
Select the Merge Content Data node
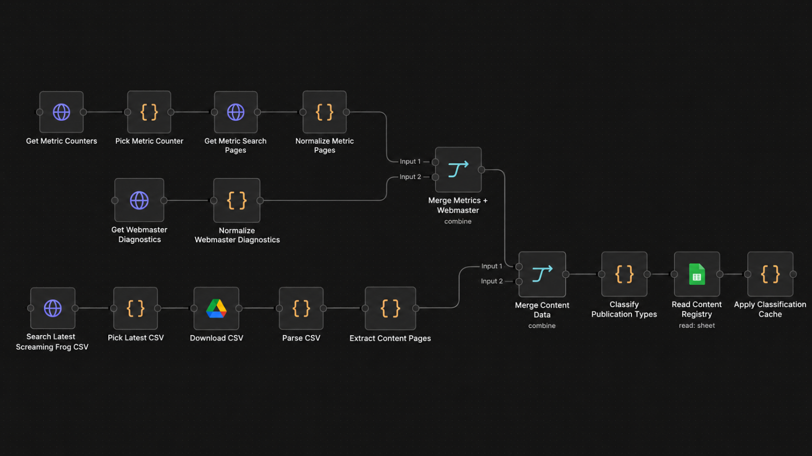pos(542,274)
